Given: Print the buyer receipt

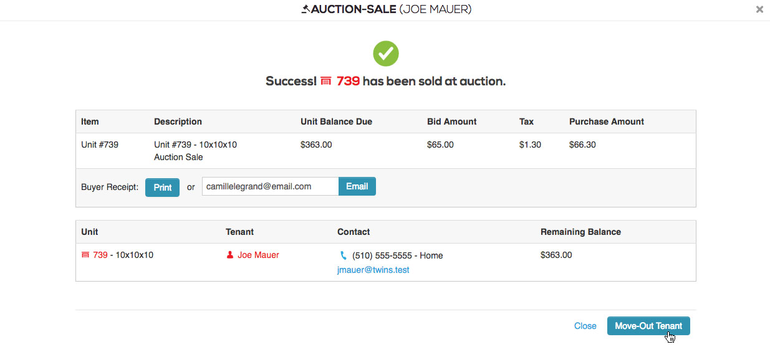Looking at the screenshot, I should coord(162,187).
